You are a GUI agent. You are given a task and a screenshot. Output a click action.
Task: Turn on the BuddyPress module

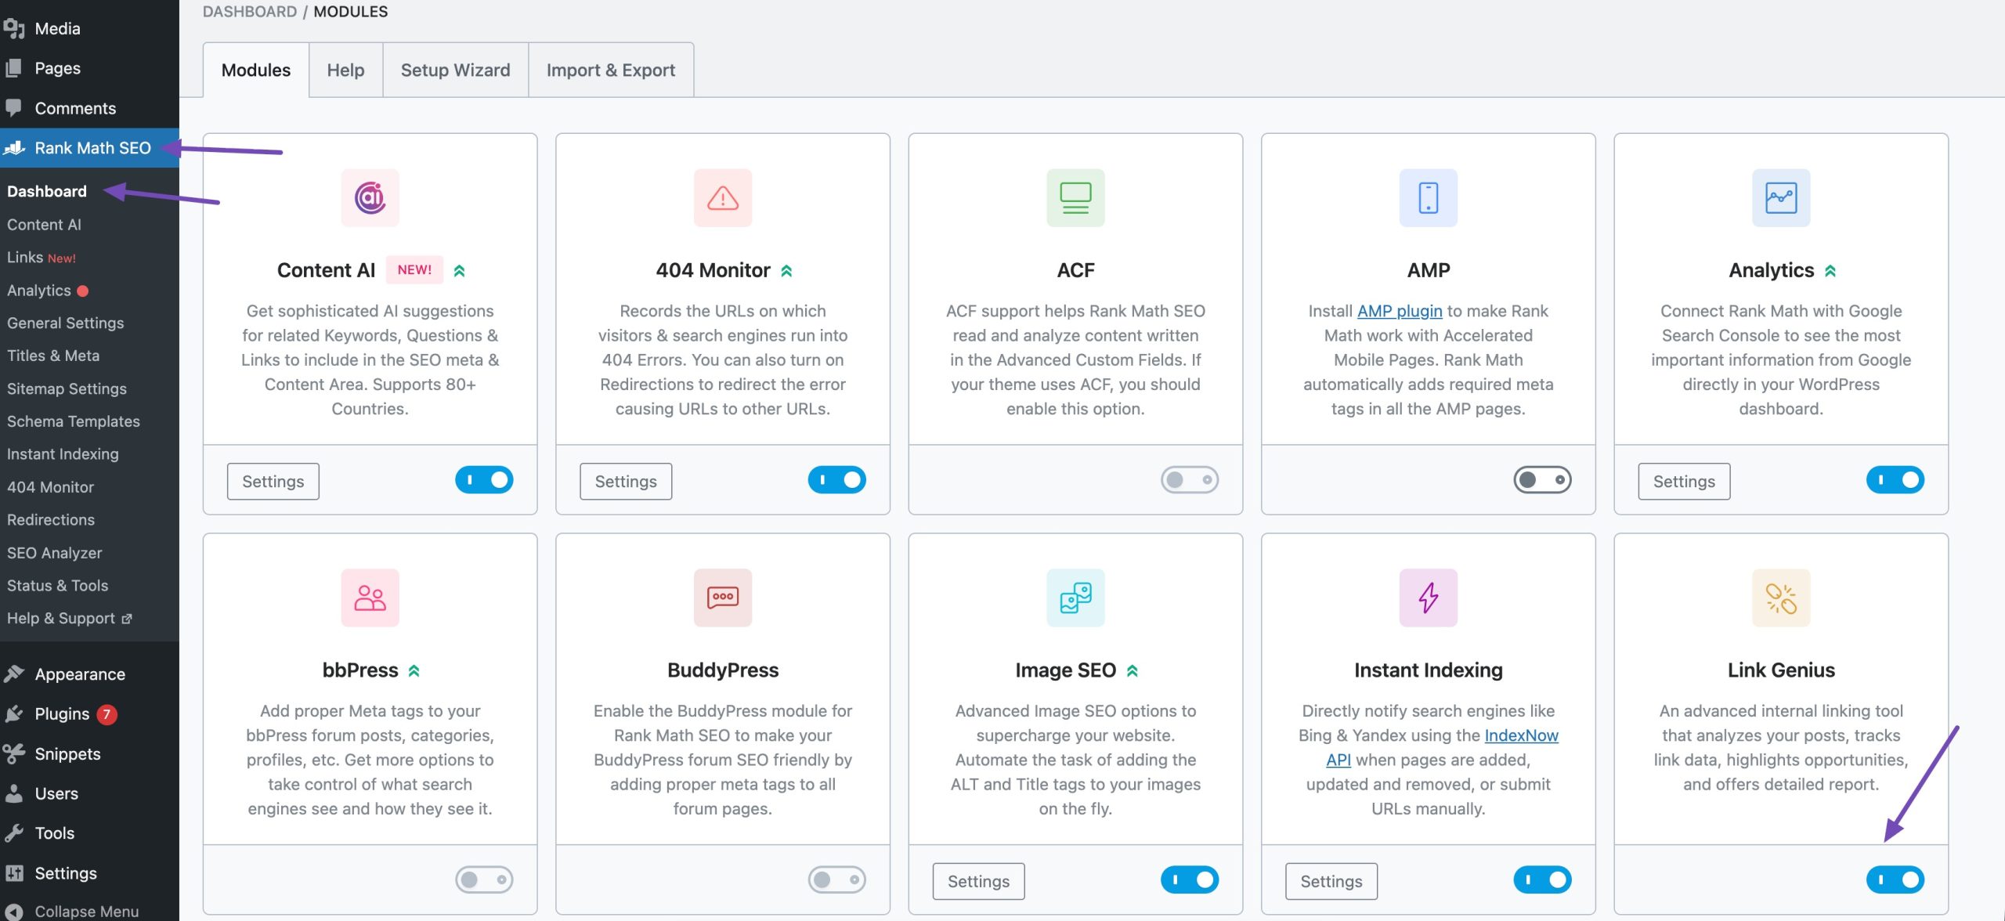point(837,879)
